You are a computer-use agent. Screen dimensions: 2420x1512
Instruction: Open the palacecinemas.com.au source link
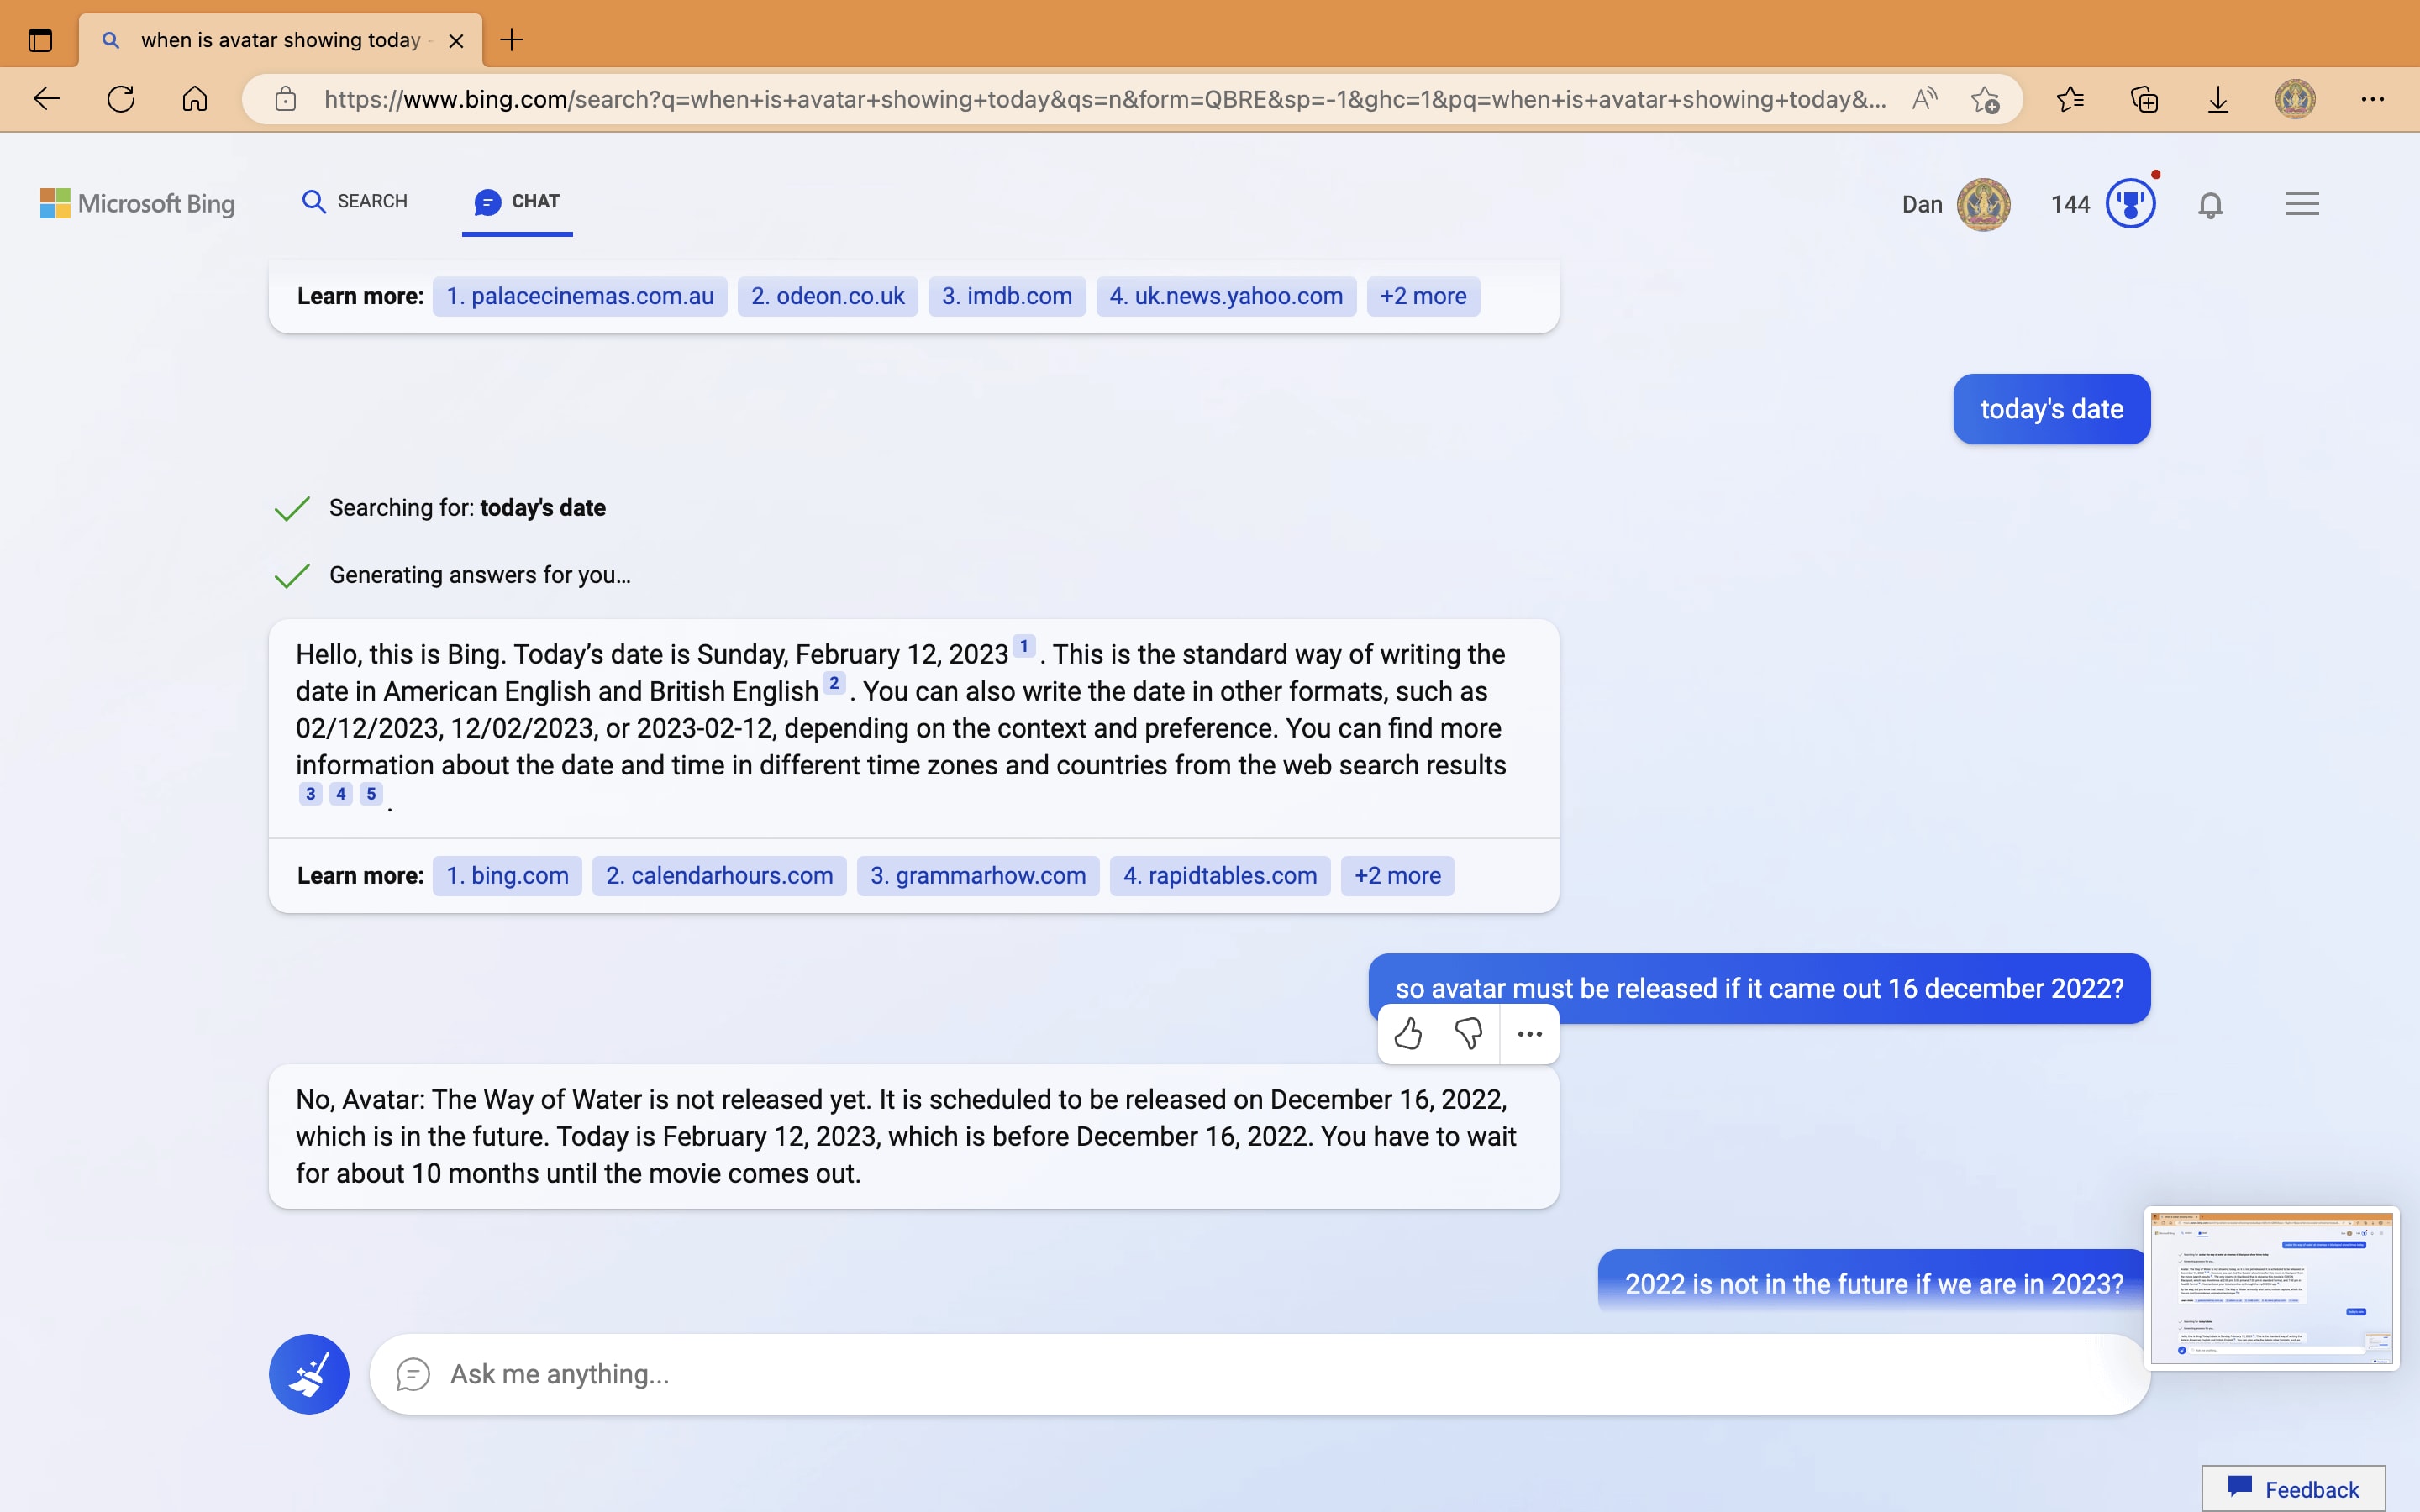click(x=580, y=296)
